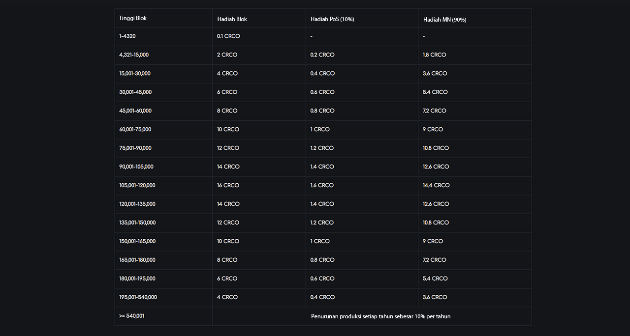Click "10.8 CRCO" in the 75,001-90,000 row
Viewport: 630px width, 336px height.
[x=436, y=148]
